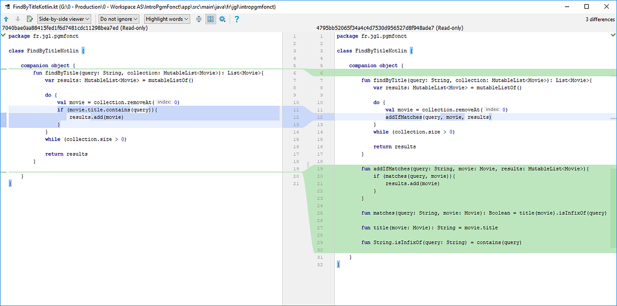617x306 pixels.
Task: Click the green check mark above the left gutter
Action: tap(3, 36)
